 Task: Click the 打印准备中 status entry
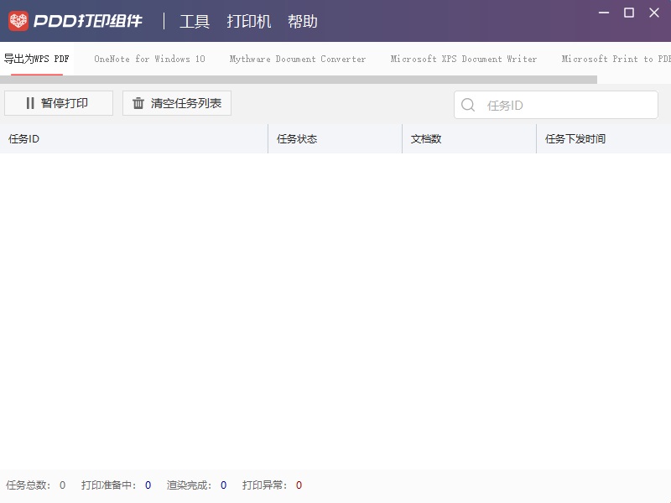point(116,485)
